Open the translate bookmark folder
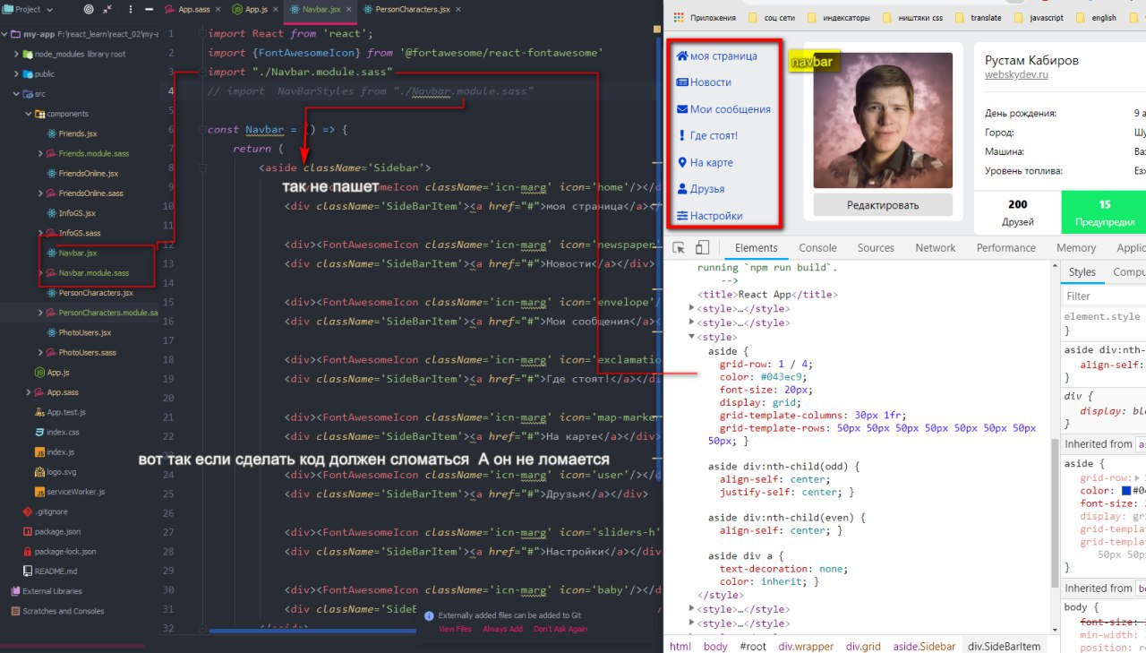This screenshot has width=1146, height=653. pos(979,17)
